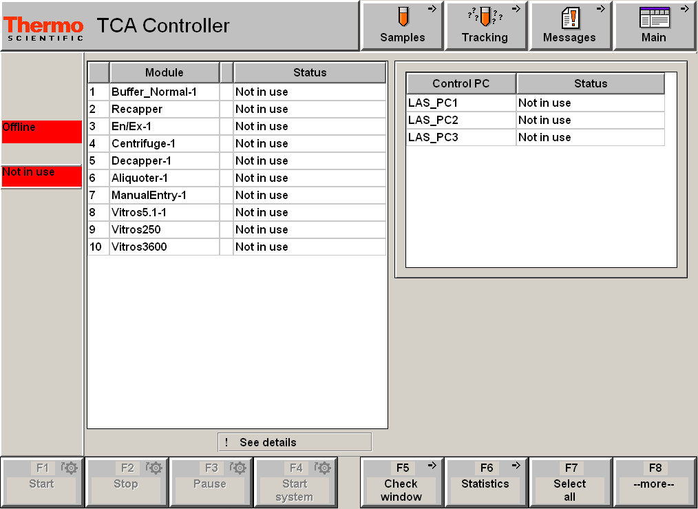Click the F2 Stop button
This screenshot has width=698, height=509.
[127, 482]
